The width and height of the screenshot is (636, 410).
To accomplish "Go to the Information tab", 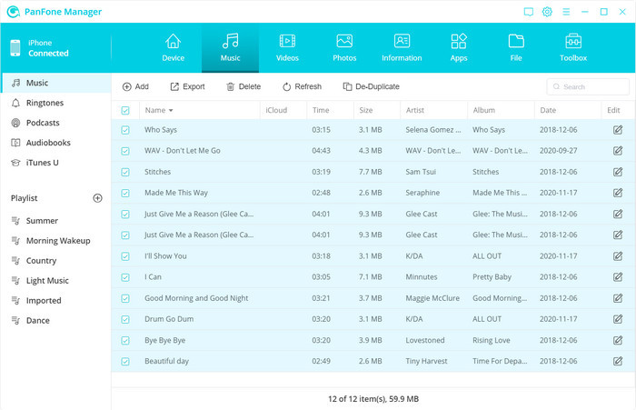I will click(x=402, y=48).
